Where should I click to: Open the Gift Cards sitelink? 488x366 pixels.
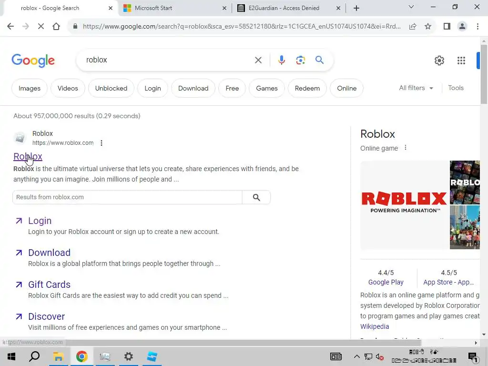click(49, 285)
